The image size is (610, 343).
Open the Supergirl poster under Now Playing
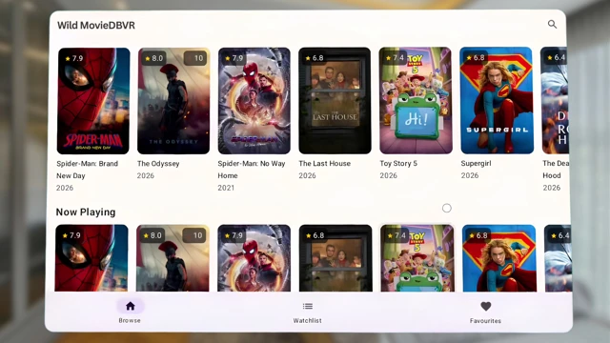(x=499, y=258)
